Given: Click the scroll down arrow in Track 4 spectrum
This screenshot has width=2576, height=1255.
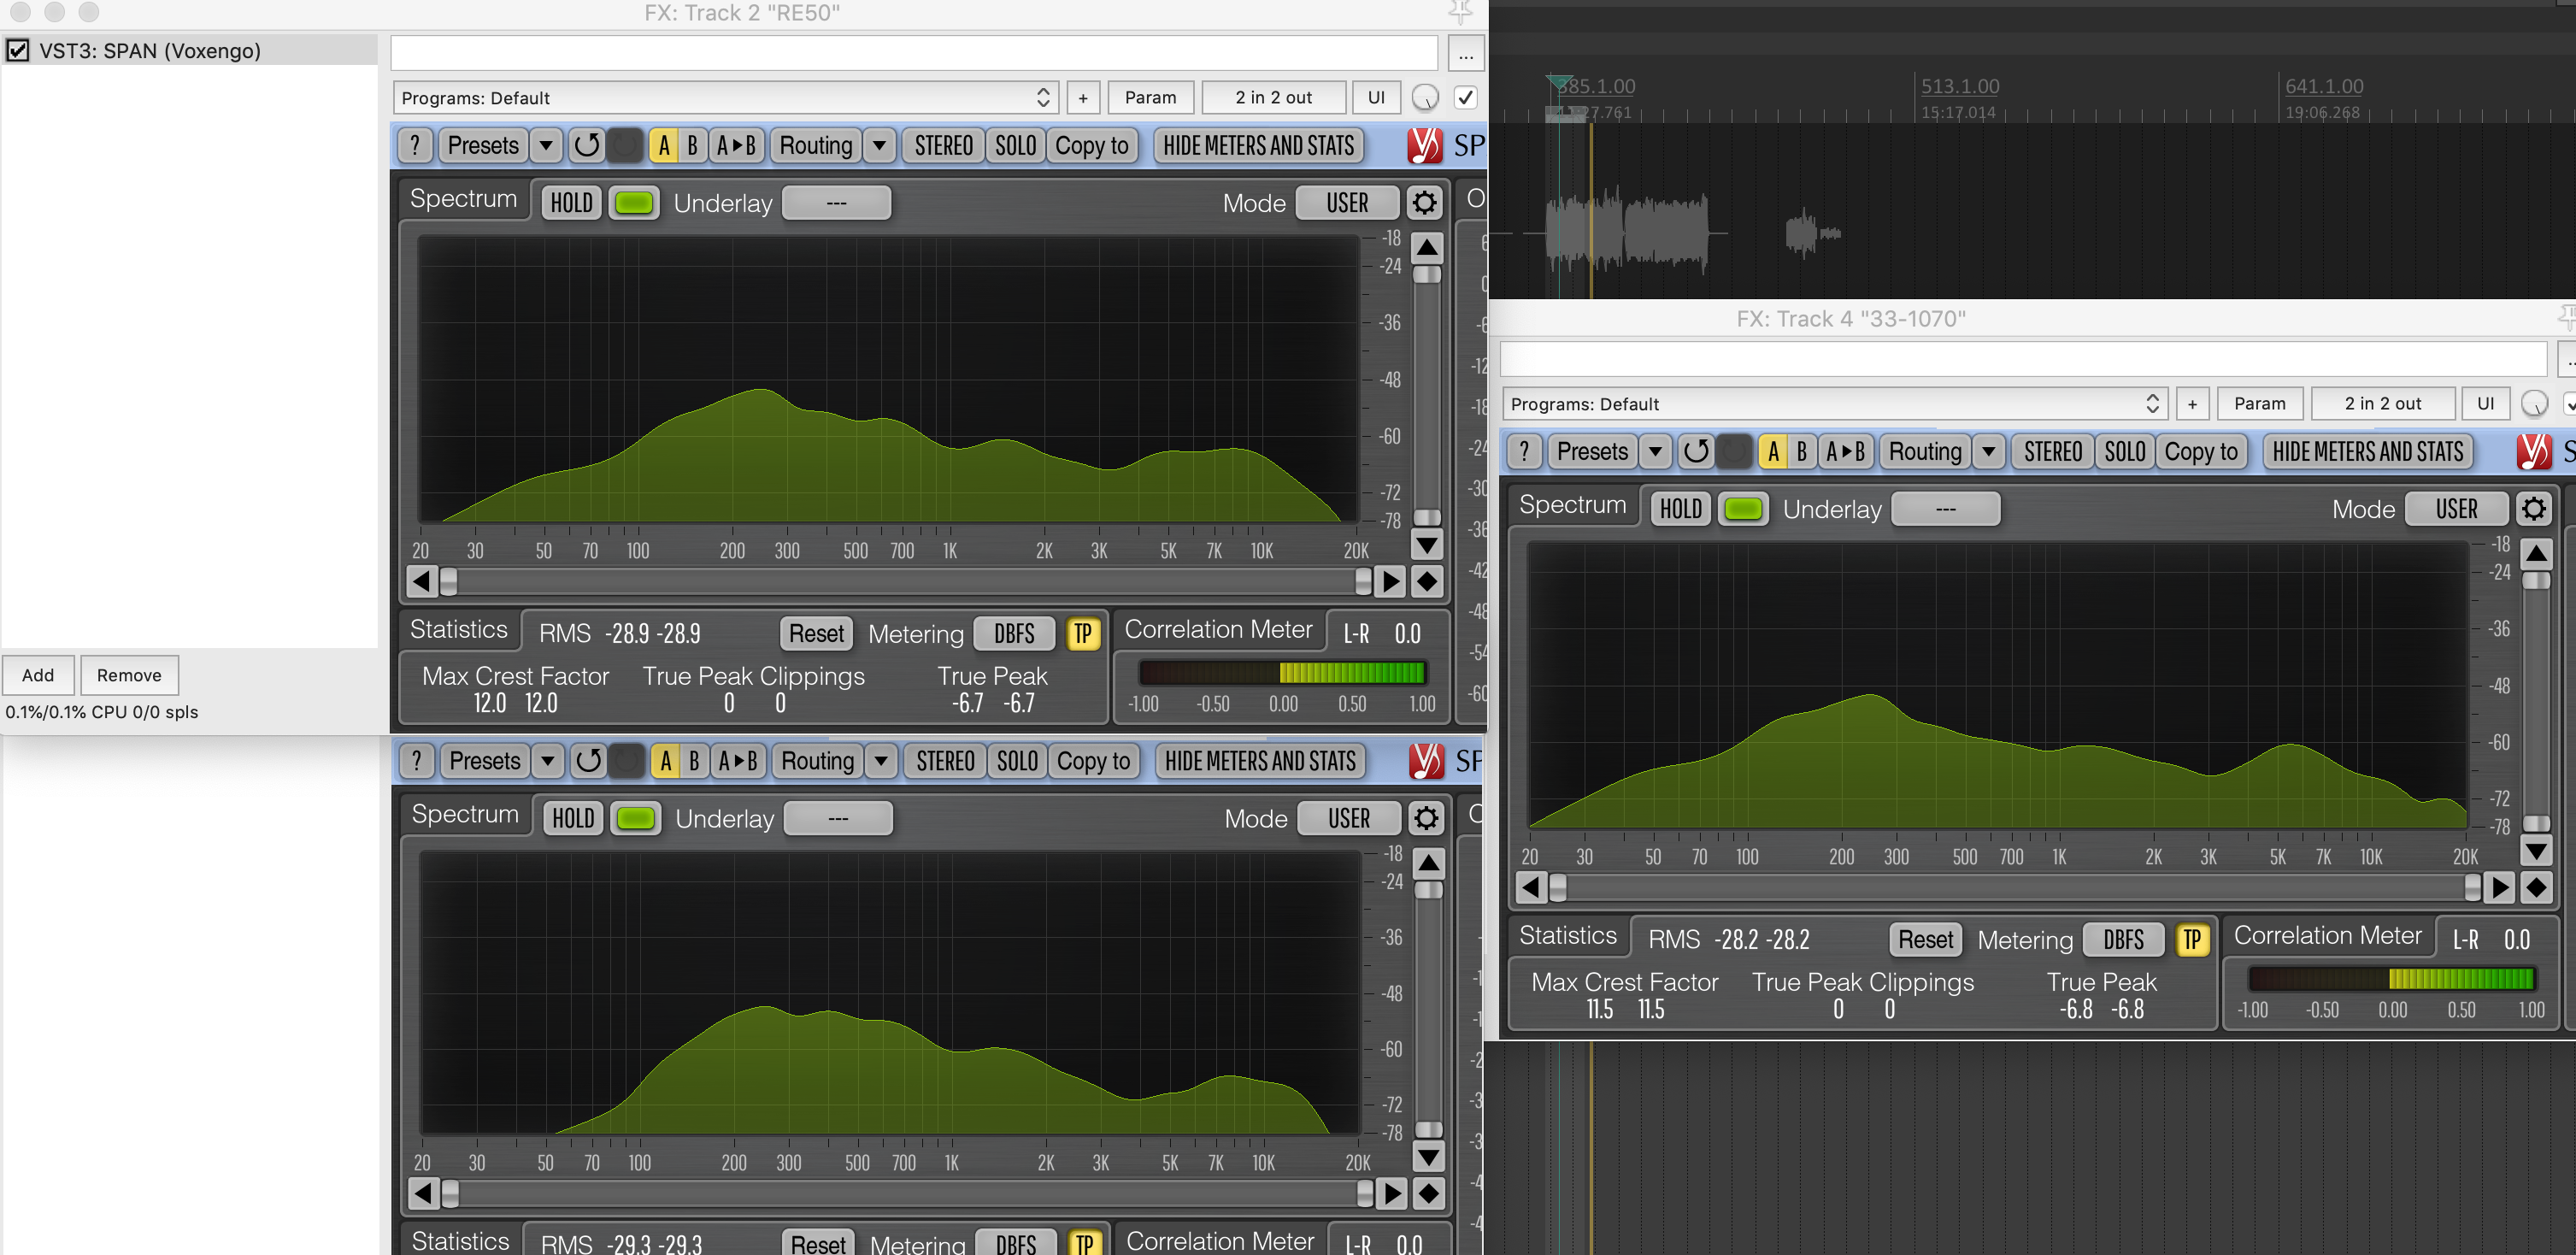Looking at the screenshot, I should pyautogui.click(x=2536, y=851).
